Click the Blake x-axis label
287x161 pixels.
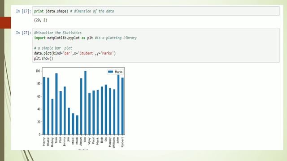coord(48,141)
